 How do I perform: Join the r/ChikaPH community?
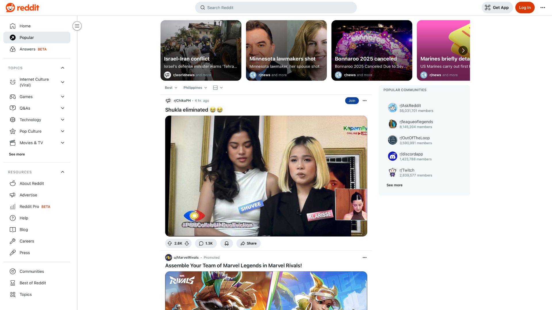pos(352,100)
